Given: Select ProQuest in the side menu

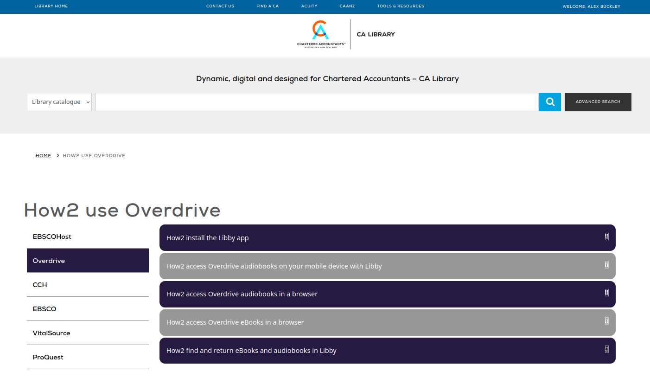Looking at the screenshot, I should click(x=88, y=357).
